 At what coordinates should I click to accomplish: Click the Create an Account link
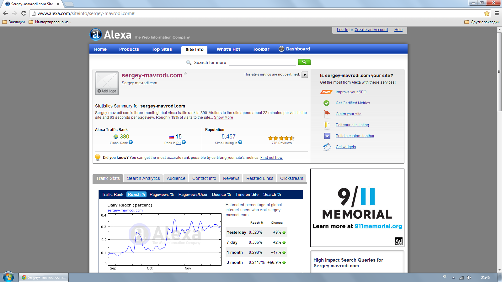coord(371,30)
